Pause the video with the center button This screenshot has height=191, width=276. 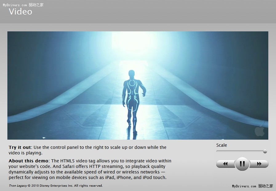tap(242, 164)
